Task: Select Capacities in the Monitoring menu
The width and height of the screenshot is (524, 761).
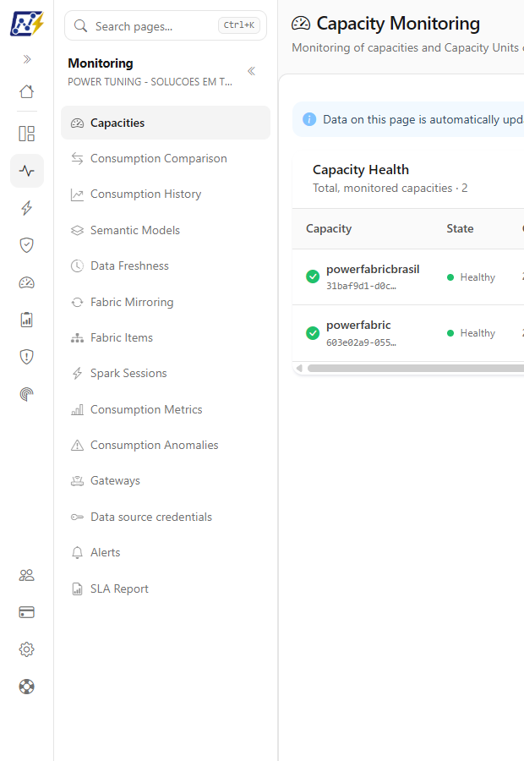Action: click(166, 123)
